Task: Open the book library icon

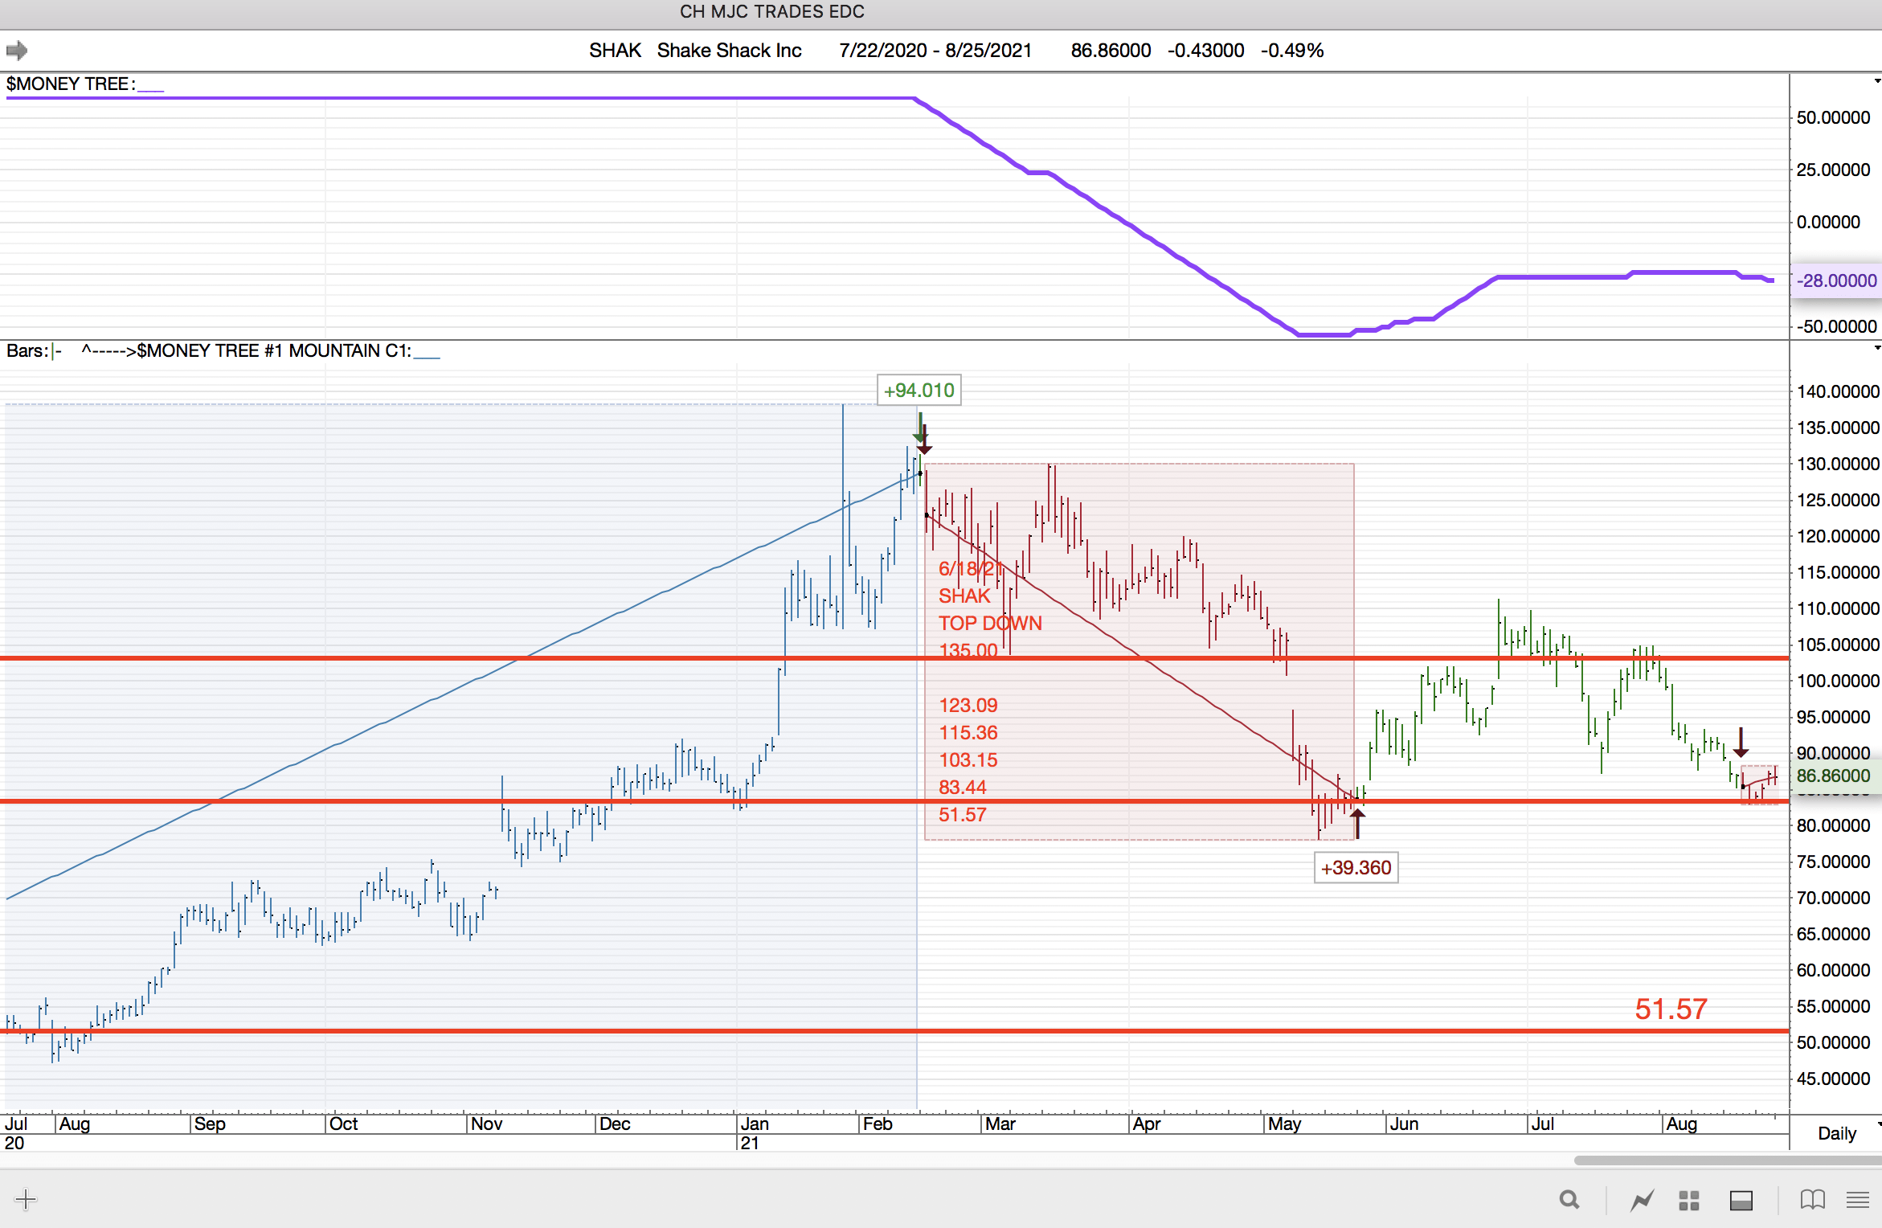Action: 1812,1200
